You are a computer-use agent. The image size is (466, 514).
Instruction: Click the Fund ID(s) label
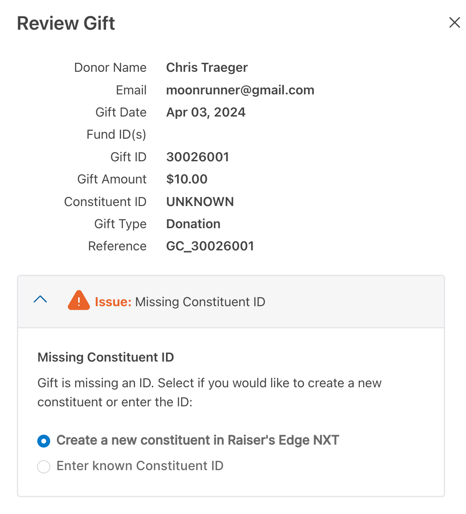[116, 134]
